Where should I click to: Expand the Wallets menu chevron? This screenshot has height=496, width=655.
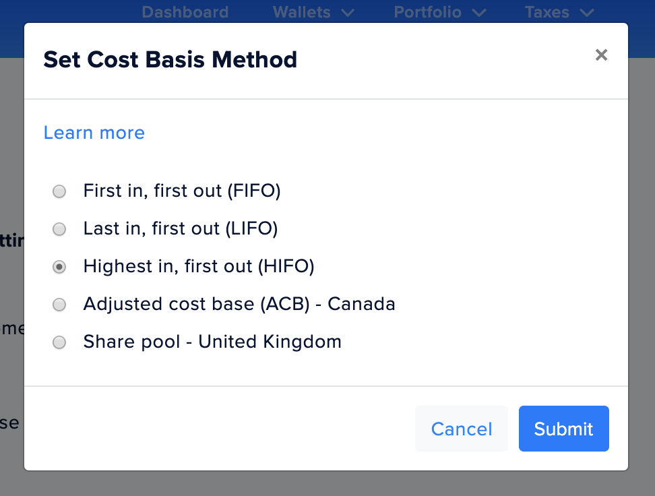click(348, 12)
